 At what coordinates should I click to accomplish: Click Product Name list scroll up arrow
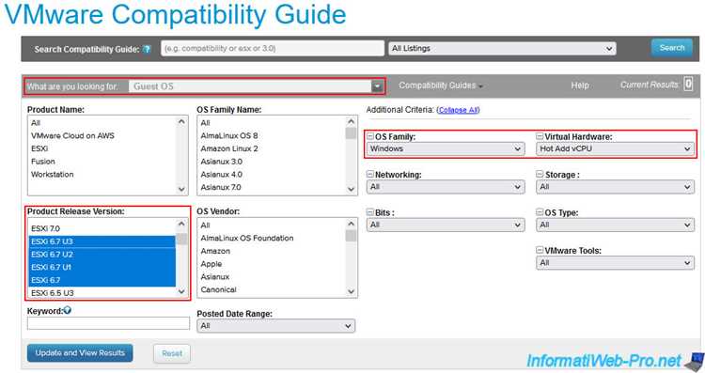point(181,122)
